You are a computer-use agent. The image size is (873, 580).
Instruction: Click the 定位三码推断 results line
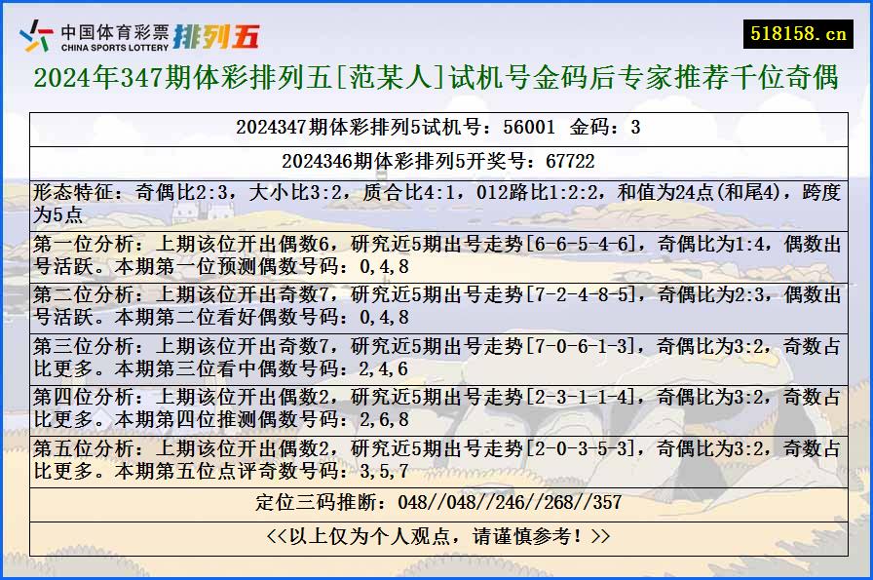[436, 505]
